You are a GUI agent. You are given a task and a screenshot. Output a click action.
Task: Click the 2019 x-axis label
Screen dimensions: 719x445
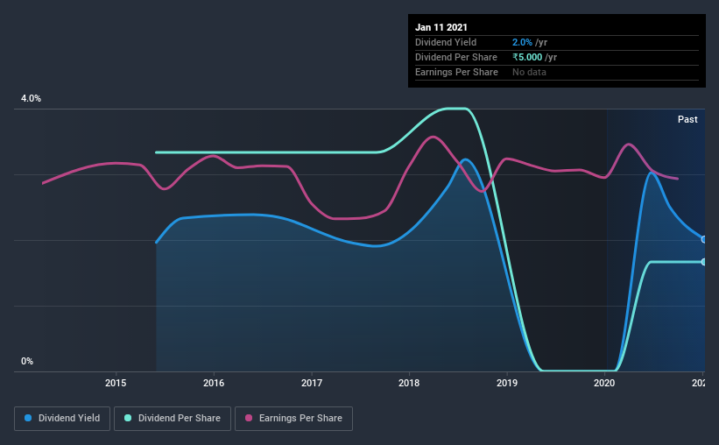(507, 383)
